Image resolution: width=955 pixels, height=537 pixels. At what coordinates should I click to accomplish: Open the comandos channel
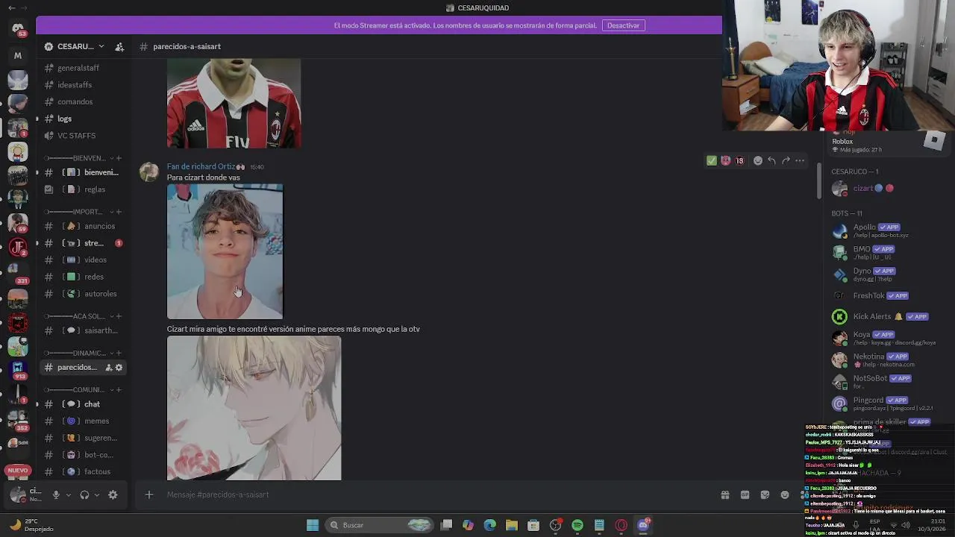[84, 101]
